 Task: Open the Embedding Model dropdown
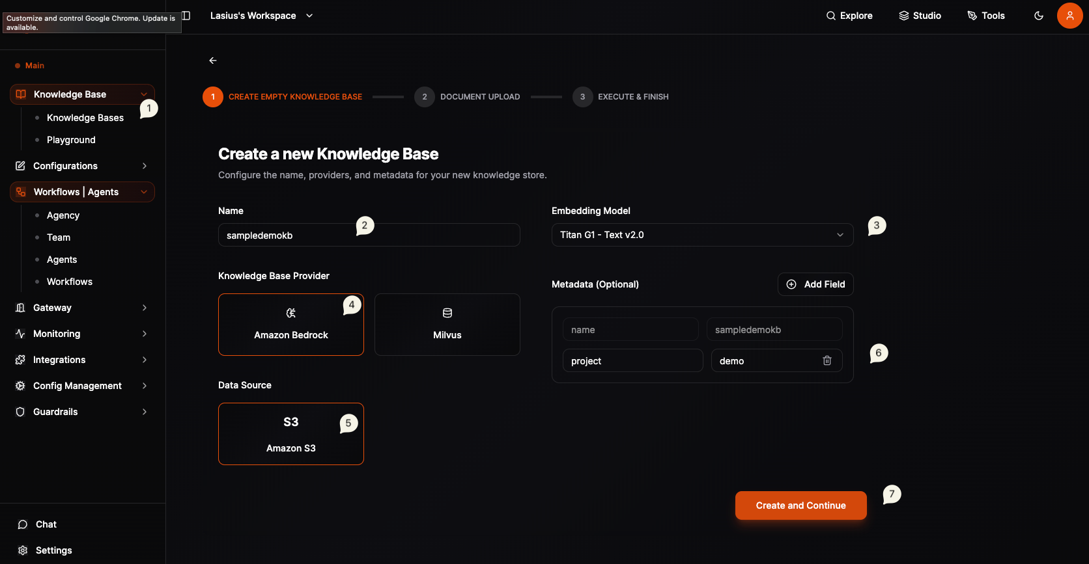(x=702, y=235)
